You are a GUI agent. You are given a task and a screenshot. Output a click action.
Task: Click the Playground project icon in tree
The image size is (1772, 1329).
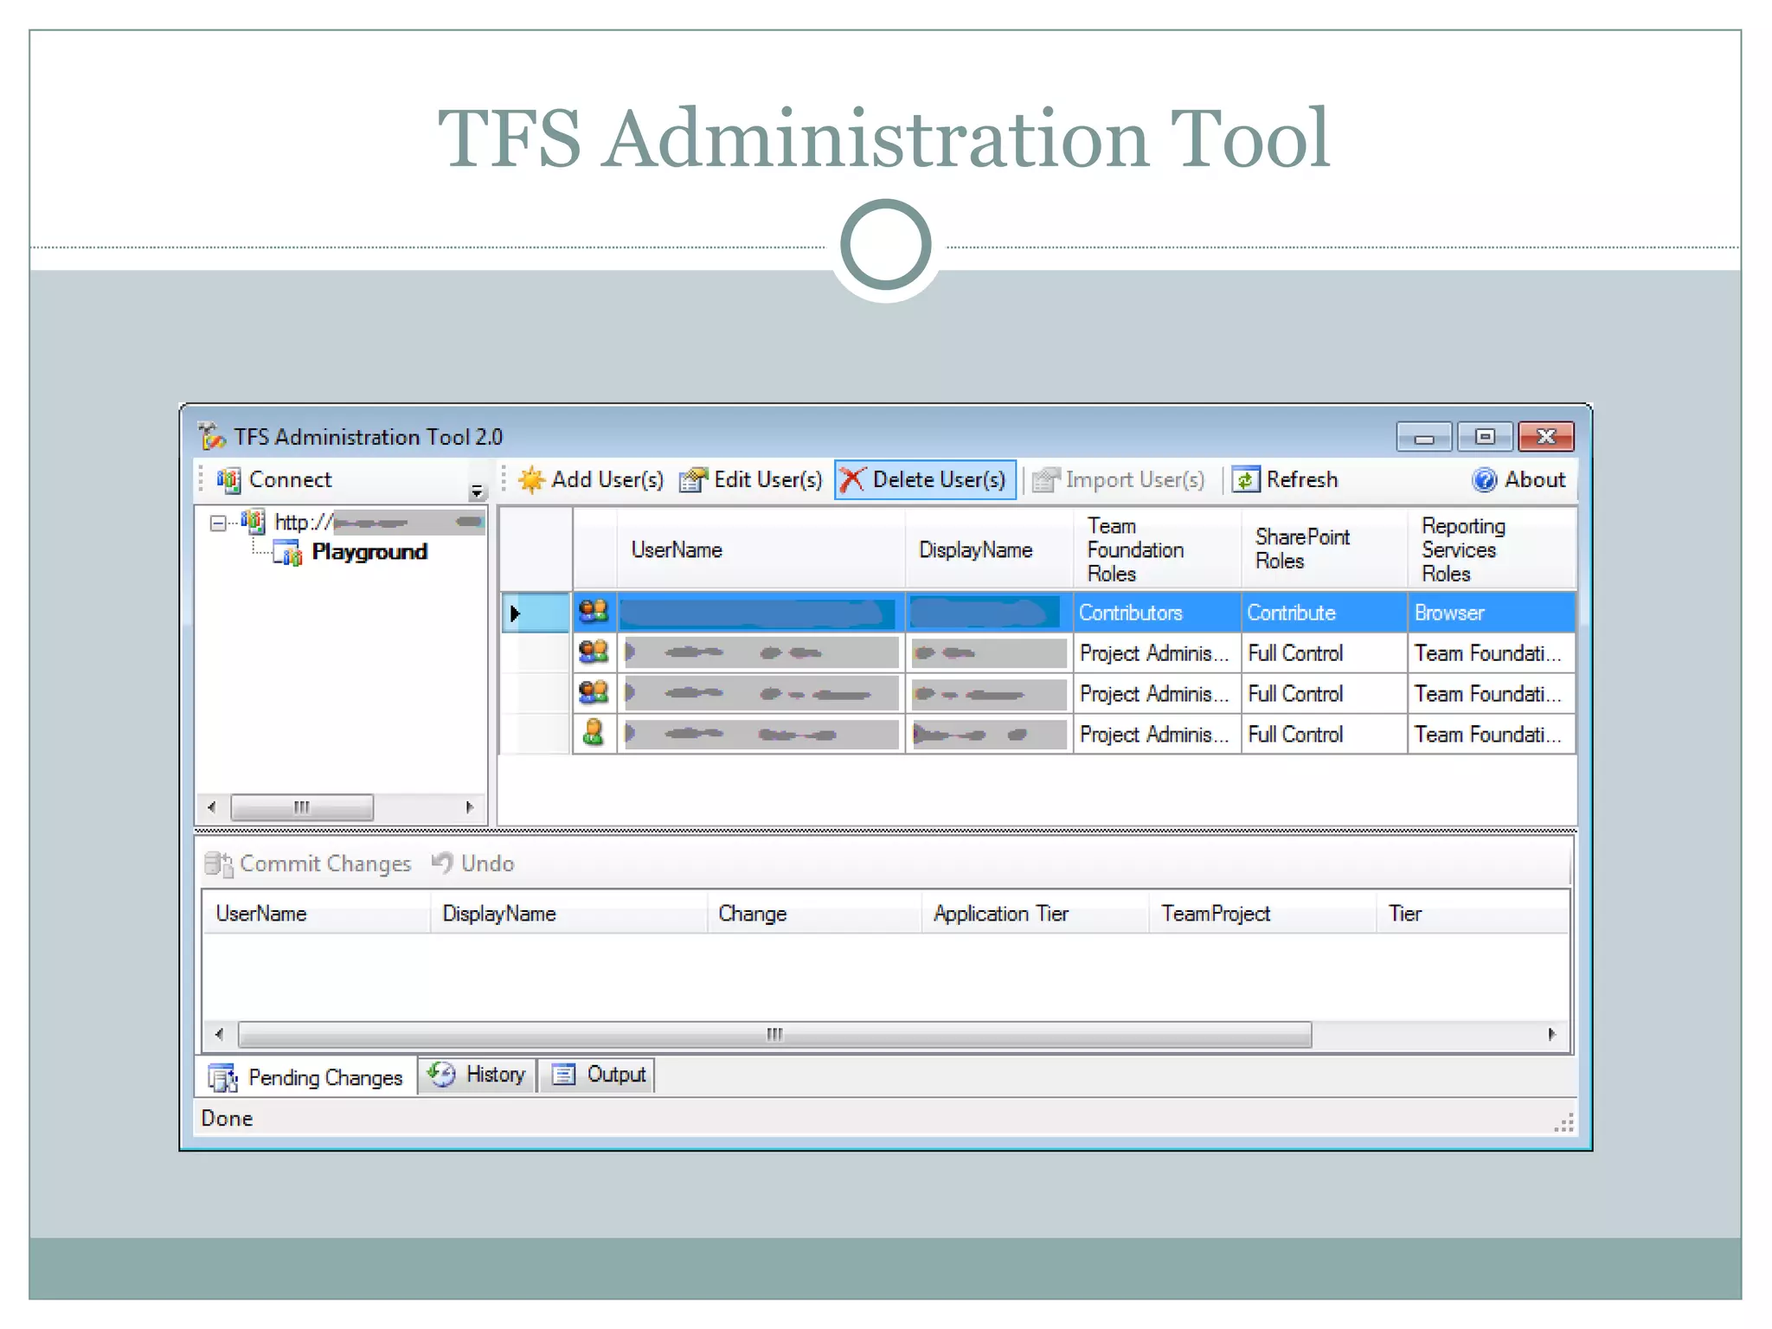(288, 552)
